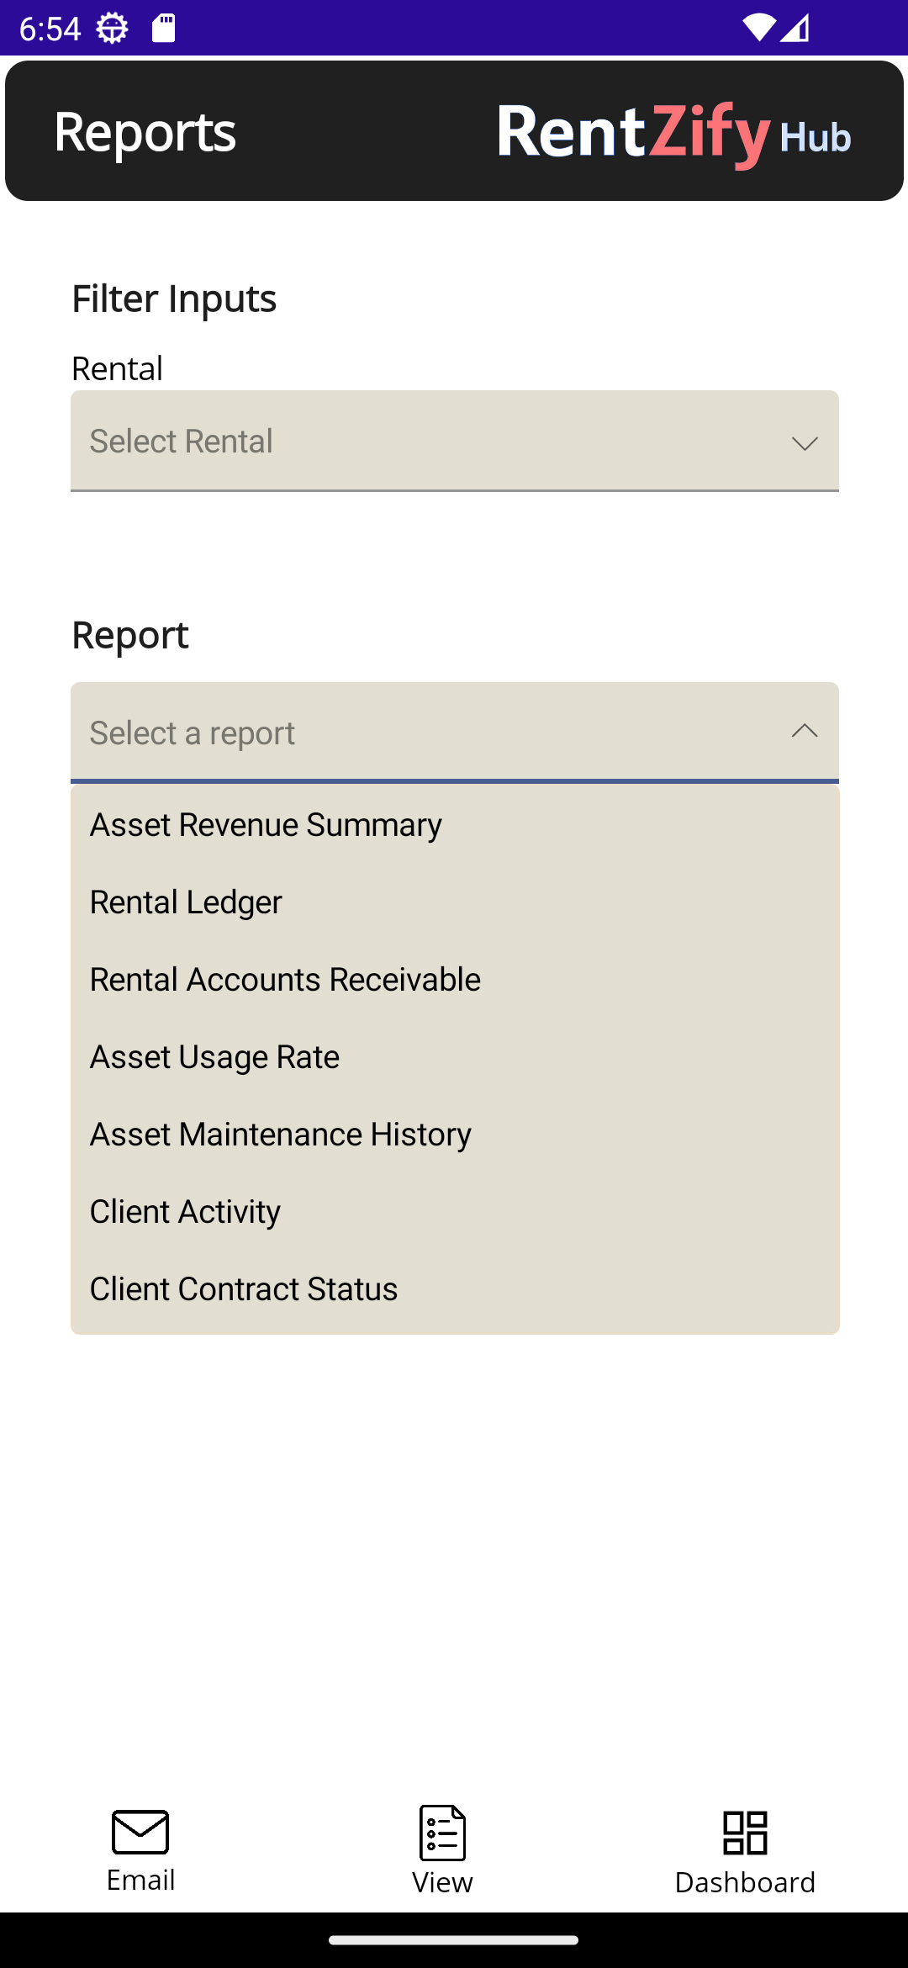Select Asset Usage Rate report
The height and width of the screenshot is (1968, 908).
click(214, 1057)
